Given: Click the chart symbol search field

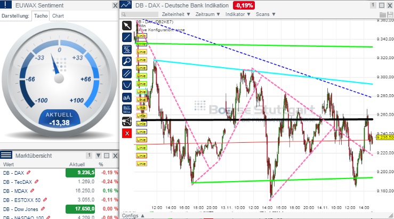Looking at the screenshot, I should coord(140,14).
